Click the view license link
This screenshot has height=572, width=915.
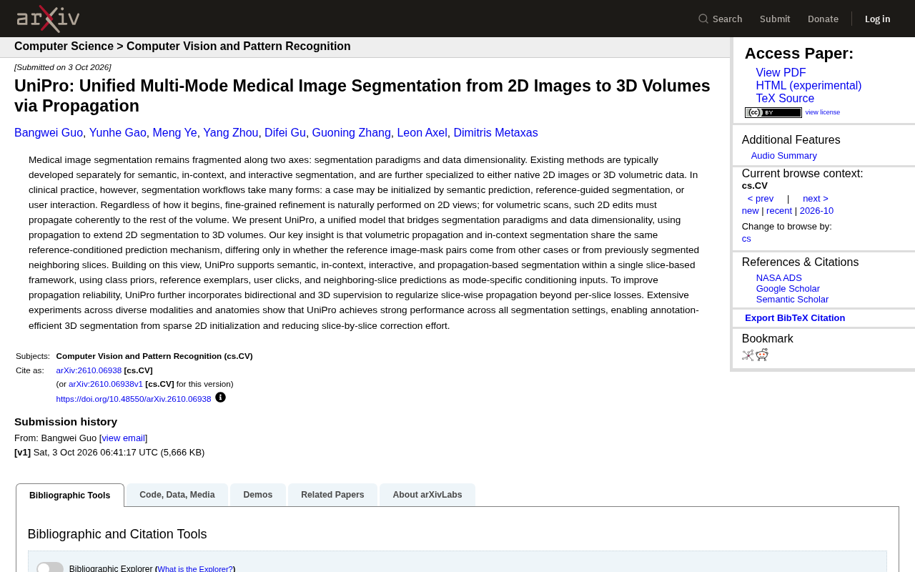[823, 112]
